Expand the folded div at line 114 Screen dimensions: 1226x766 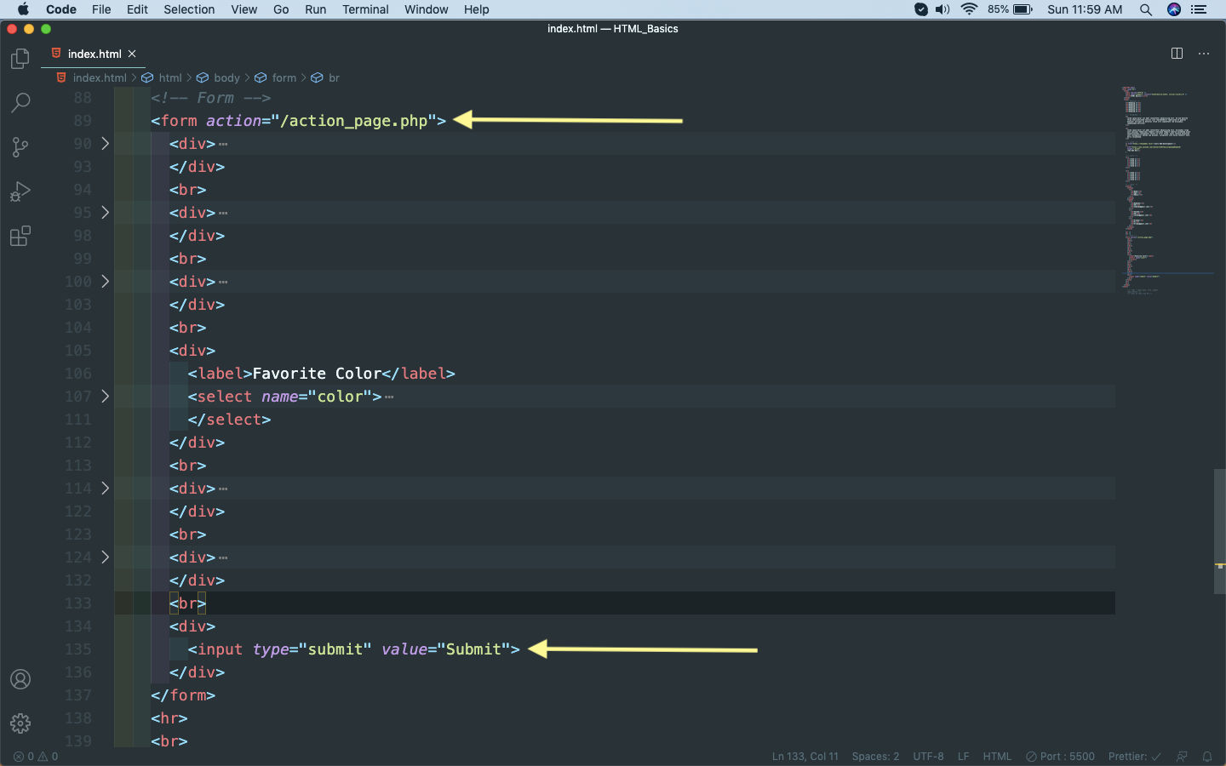coord(106,488)
